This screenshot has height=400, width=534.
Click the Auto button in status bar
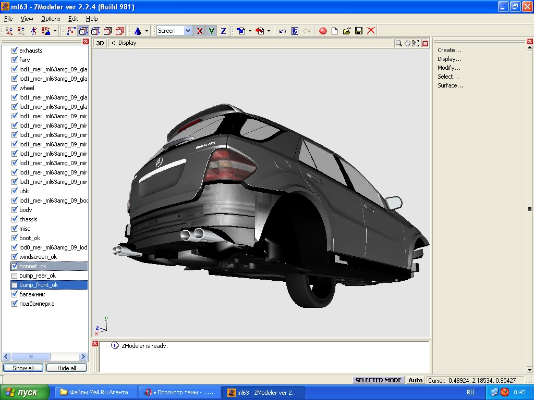416,380
